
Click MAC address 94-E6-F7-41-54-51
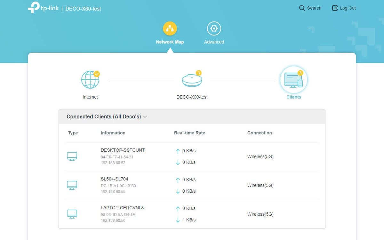click(117, 157)
